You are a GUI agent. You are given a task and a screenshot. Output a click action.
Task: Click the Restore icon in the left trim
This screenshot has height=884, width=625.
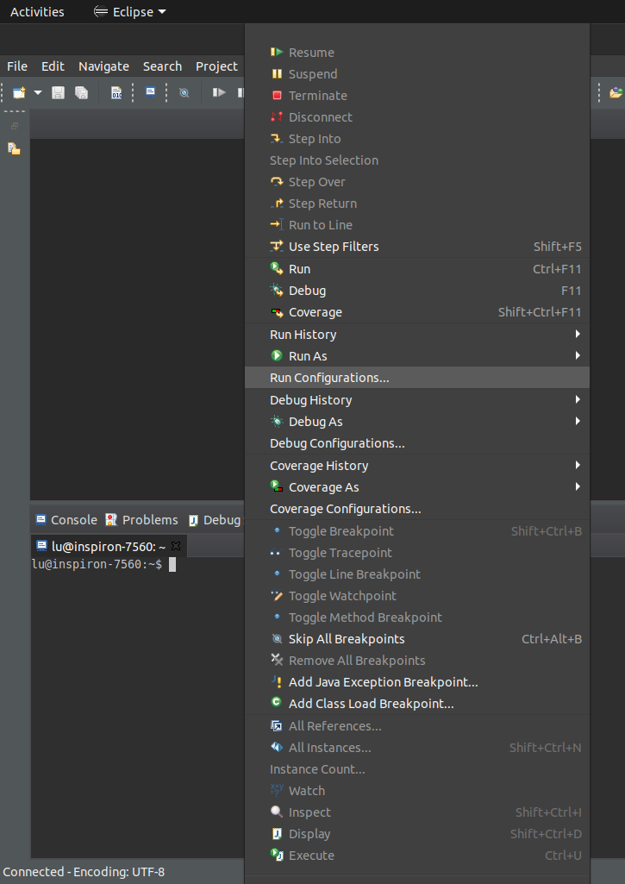(15, 126)
